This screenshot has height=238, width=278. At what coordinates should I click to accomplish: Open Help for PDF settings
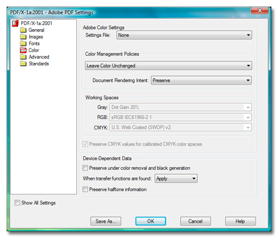pyautogui.click(x=240, y=221)
